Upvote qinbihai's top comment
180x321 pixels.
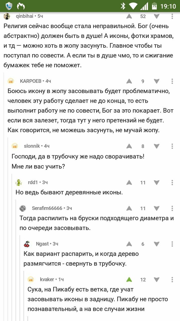(129, 16)
